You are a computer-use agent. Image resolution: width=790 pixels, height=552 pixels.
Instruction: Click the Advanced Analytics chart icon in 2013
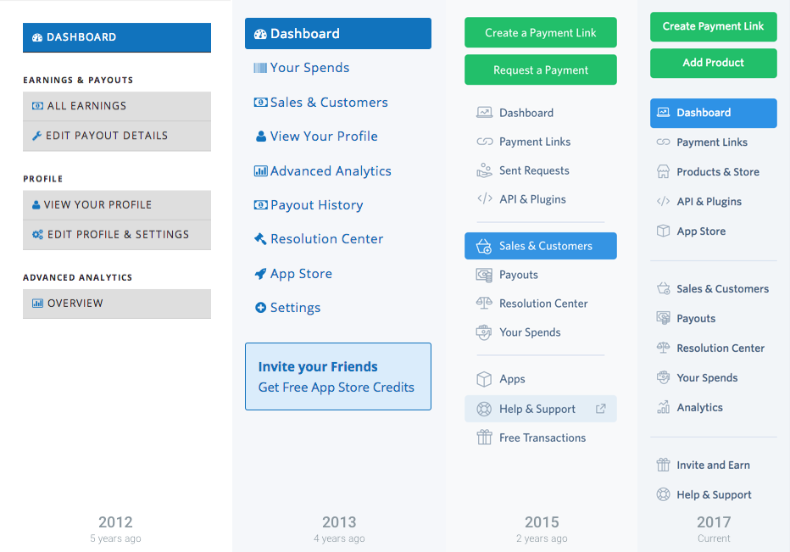coord(259,170)
